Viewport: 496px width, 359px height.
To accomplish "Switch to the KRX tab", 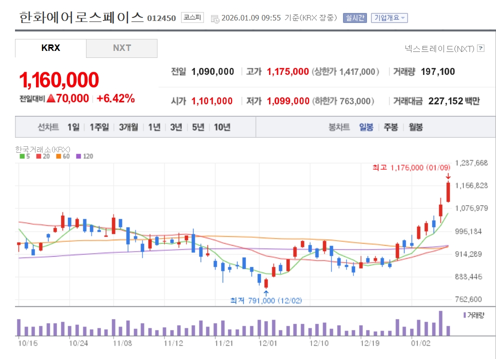I will click(50, 48).
